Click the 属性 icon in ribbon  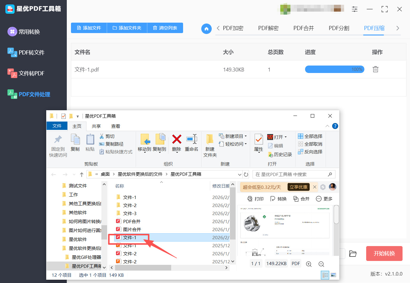point(259,139)
